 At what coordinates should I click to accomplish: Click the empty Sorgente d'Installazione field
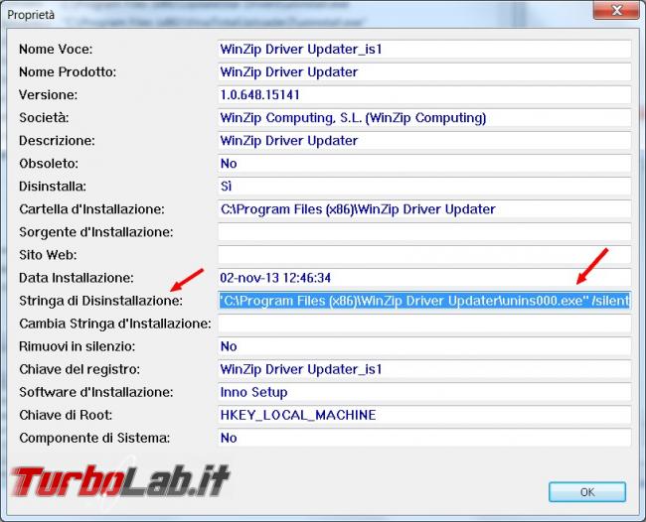(x=424, y=232)
